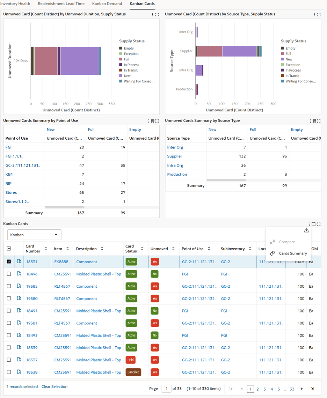
Task: Click the export download icon
Action: 307,230
